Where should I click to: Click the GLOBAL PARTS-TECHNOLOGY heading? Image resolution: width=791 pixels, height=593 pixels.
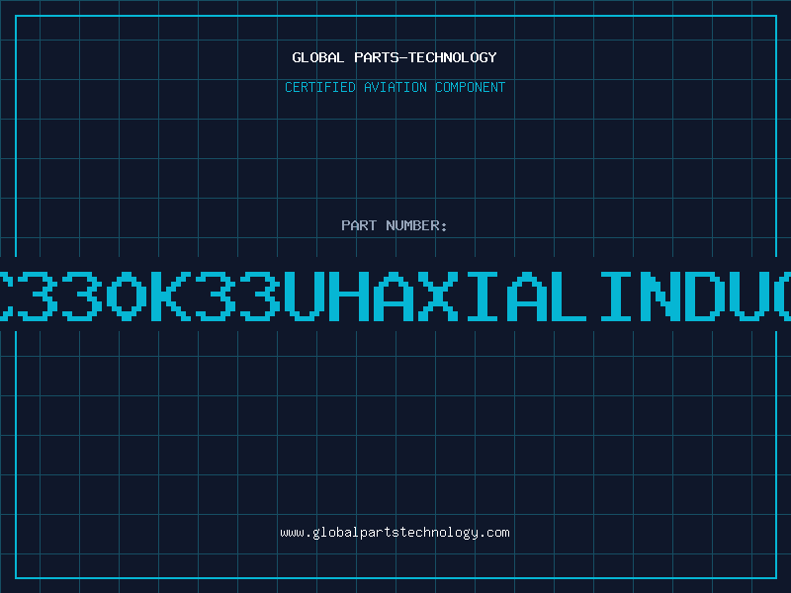(395, 57)
